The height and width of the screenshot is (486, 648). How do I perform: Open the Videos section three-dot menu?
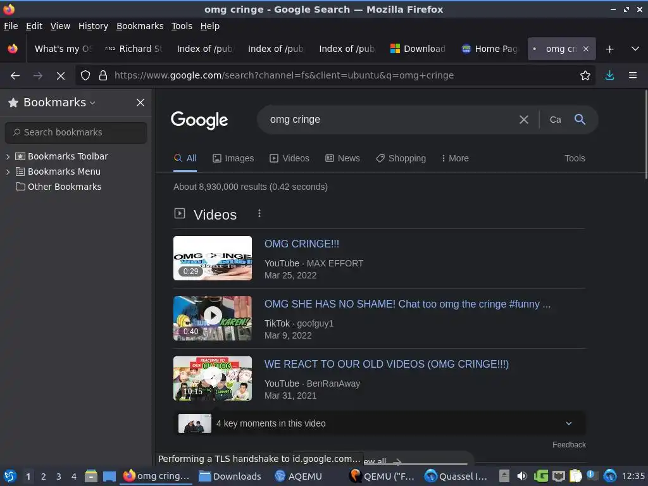click(x=259, y=214)
